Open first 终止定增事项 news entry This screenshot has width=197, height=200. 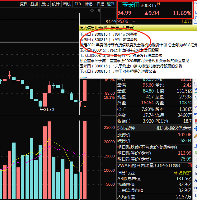tap(109, 34)
